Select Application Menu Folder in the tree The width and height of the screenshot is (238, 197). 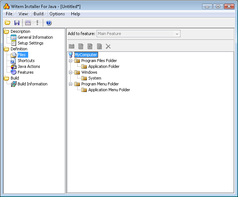click(x=109, y=90)
